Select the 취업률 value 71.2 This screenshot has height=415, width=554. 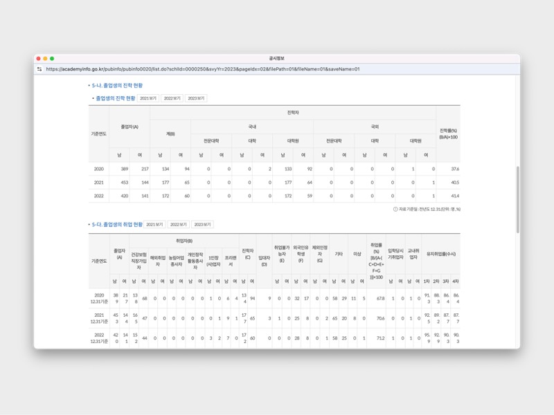[x=380, y=338]
